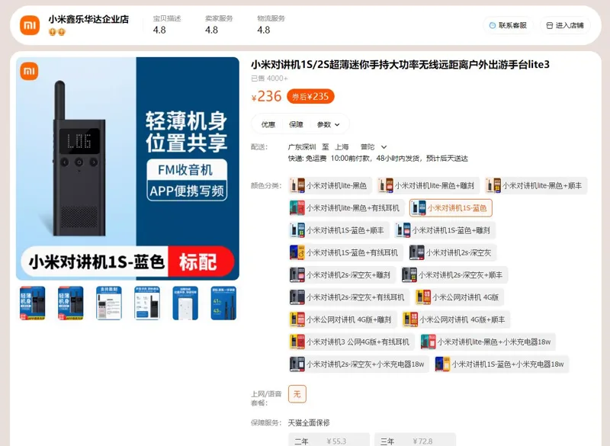Open fourth gallery thumbnail with white device
Image resolution: width=610 pixels, height=446 pixels.
tap(147, 303)
